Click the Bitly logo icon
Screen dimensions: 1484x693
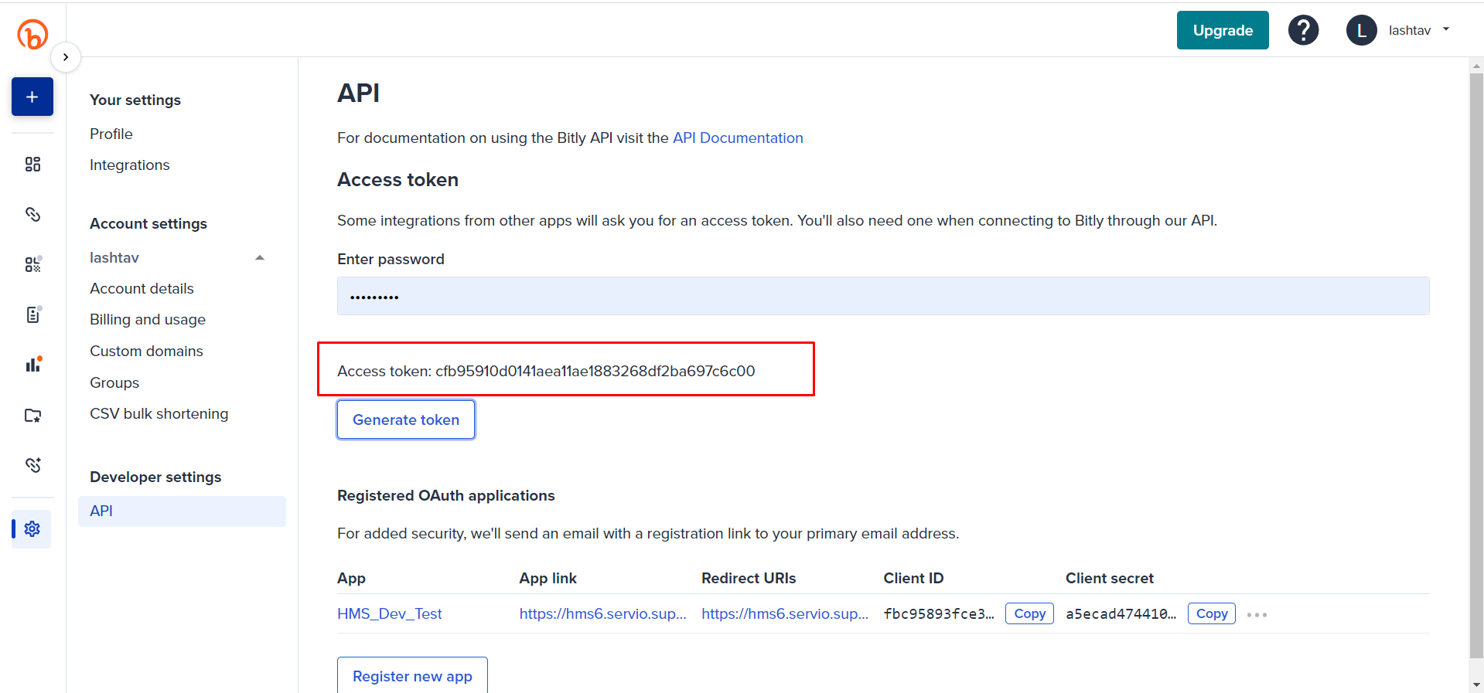click(32, 34)
